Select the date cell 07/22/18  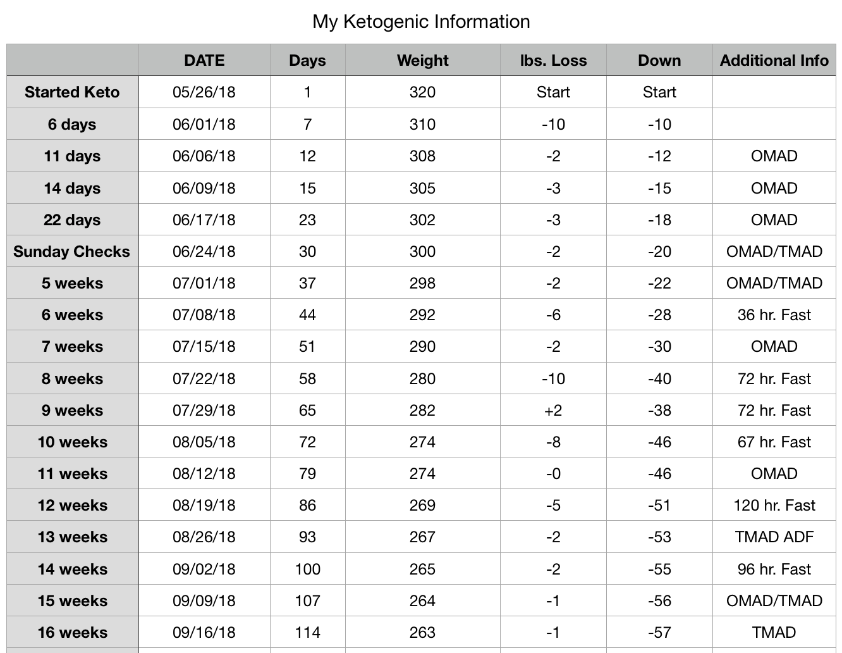tap(204, 378)
